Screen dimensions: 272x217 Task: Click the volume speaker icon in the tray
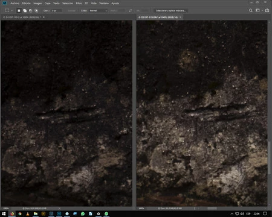click(242, 214)
